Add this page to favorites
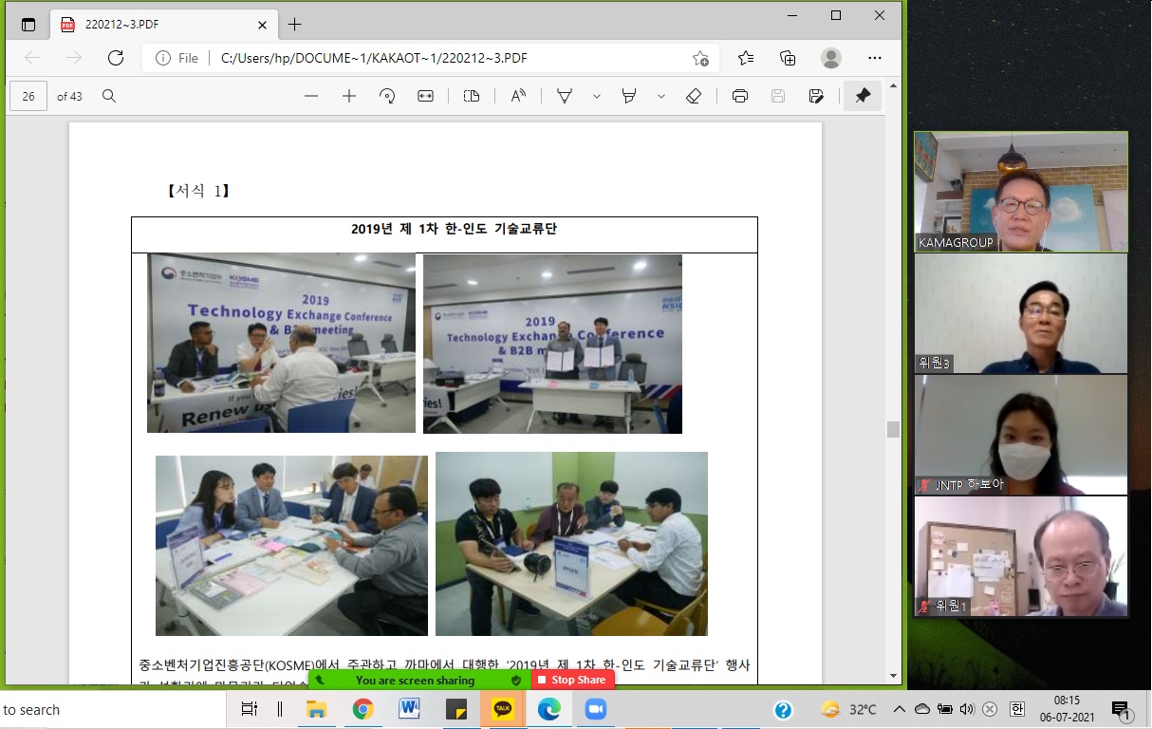Image resolution: width=1152 pixels, height=729 pixels. (x=700, y=58)
